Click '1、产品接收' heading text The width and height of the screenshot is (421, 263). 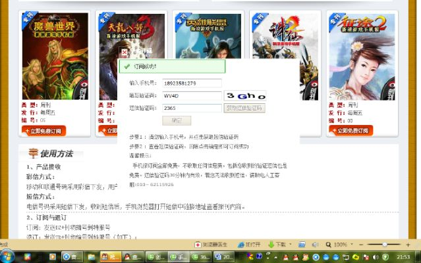[43, 167]
